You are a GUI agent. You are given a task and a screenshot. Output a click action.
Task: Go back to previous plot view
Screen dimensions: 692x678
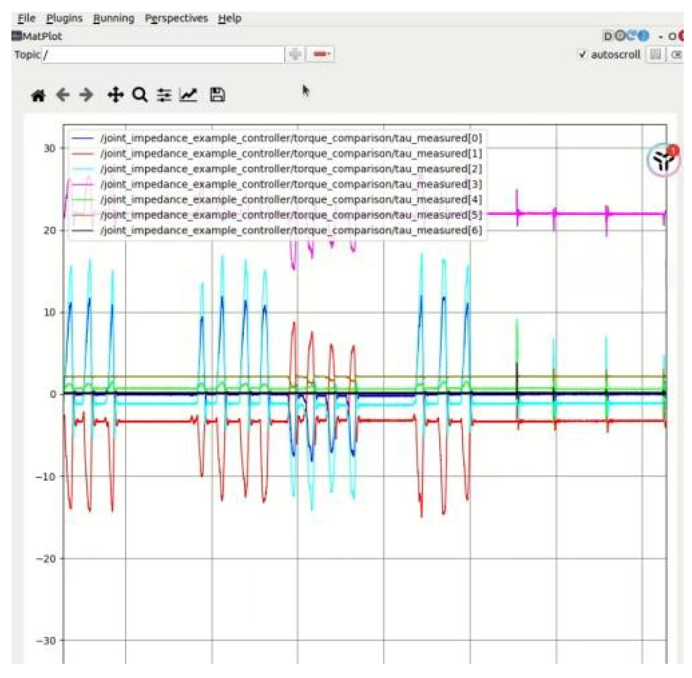click(x=63, y=95)
